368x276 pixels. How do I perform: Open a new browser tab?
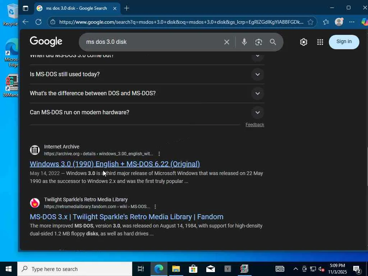[x=127, y=8]
